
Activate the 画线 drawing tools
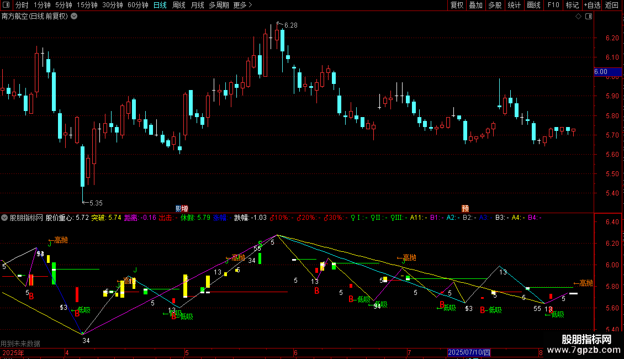tap(533, 5)
